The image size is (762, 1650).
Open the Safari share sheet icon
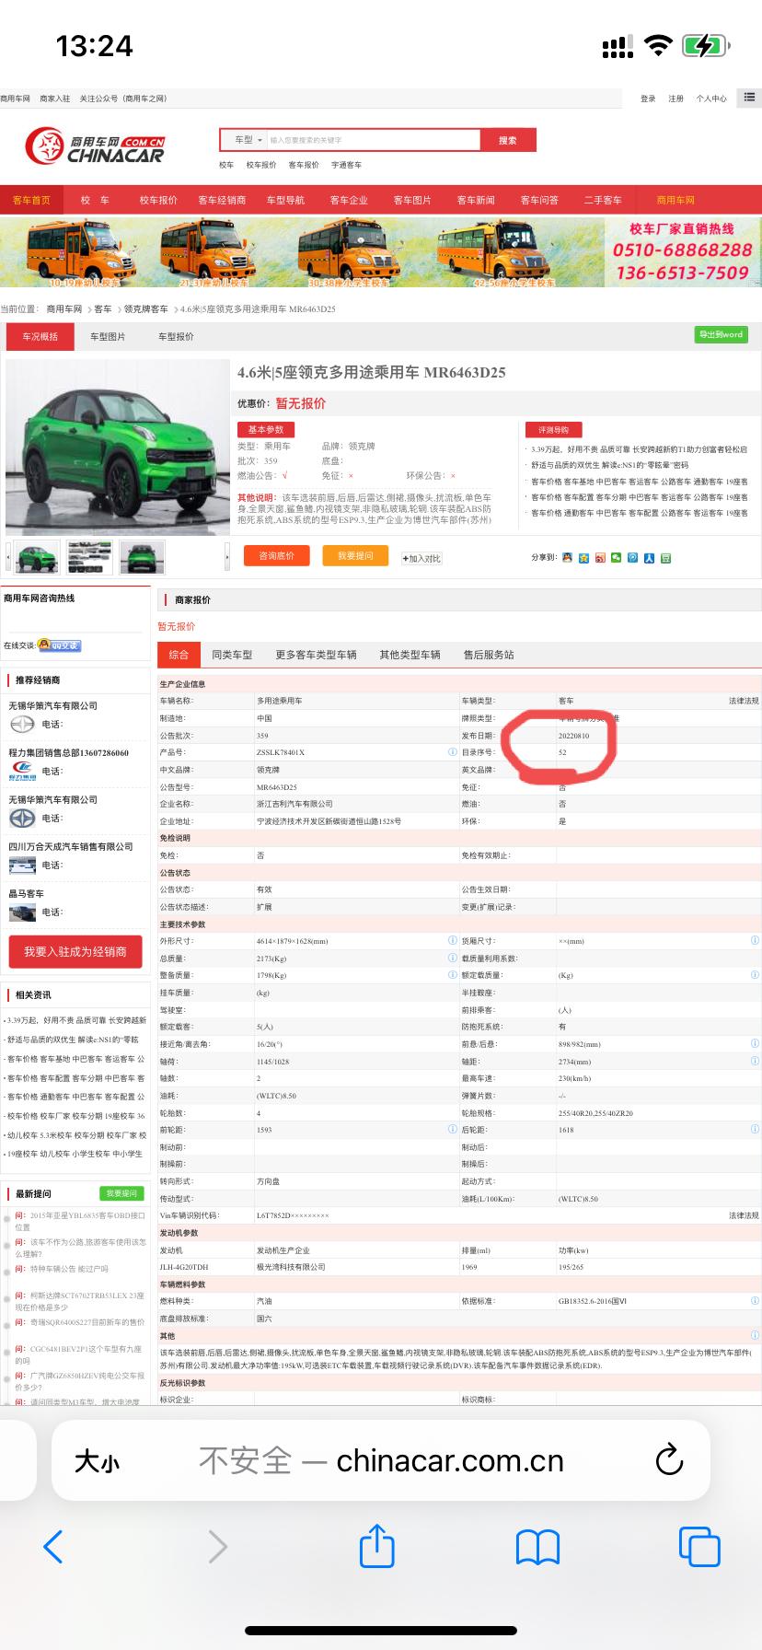pyautogui.click(x=376, y=1544)
